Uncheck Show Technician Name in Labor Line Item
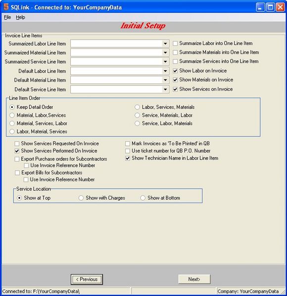The width and height of the screenshot is (287, 296). (128, 158)
